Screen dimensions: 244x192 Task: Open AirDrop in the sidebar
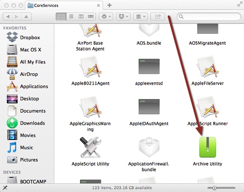22,74
